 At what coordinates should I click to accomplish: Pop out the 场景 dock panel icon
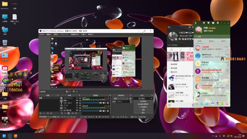pyautogui.click(x=58, y=95)
